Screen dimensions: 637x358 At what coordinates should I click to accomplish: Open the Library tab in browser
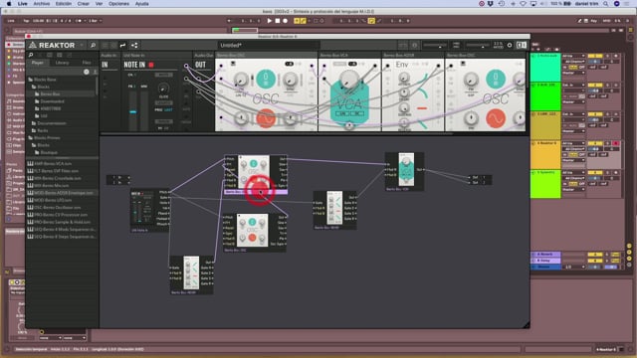62,63
